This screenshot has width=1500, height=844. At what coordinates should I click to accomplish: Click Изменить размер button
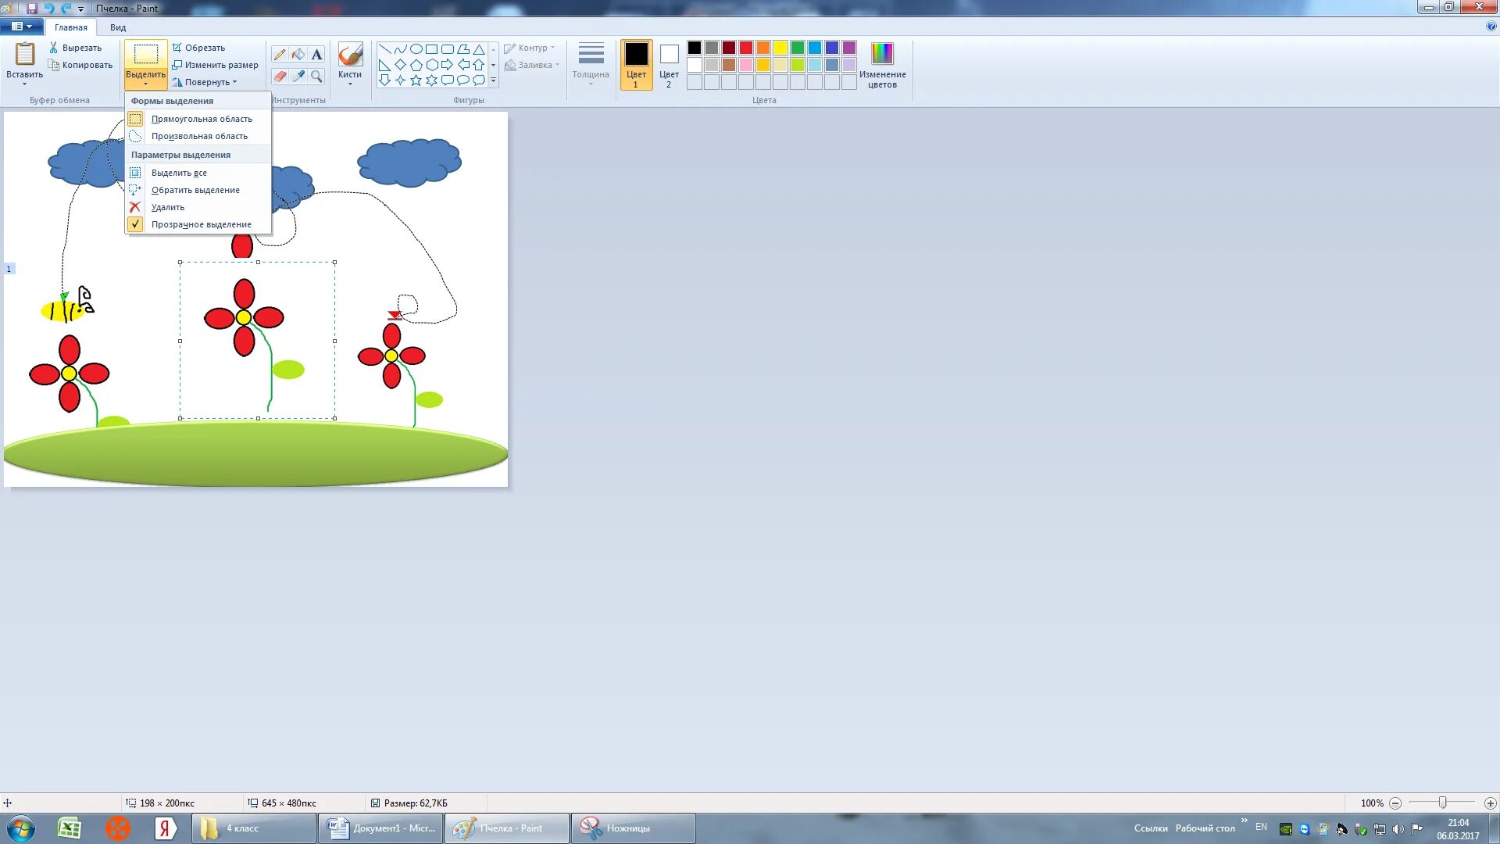tap(216, 65)
